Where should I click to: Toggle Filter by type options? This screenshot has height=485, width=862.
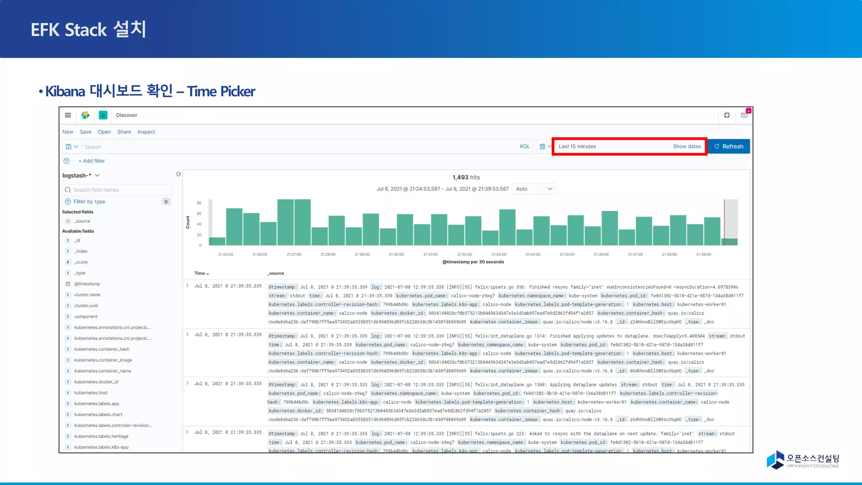click(89, 202)
